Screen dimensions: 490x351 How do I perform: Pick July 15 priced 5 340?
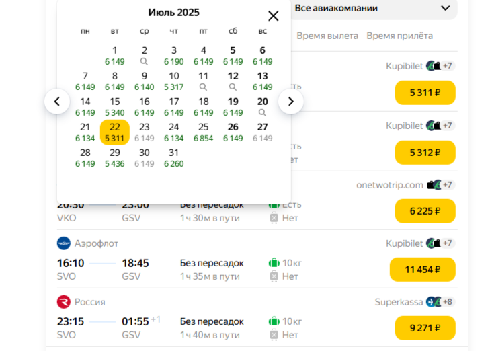115,107
